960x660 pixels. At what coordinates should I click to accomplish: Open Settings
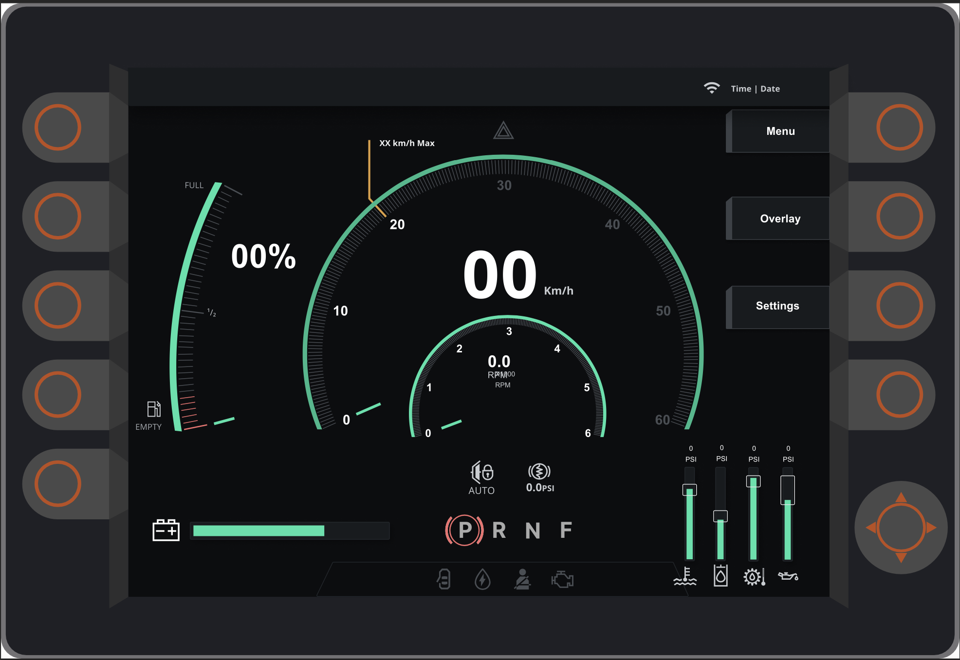click(777, 306)
